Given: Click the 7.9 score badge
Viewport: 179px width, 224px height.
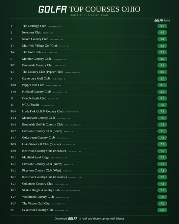Looking at the screenshot, I should (x=162, y=105).
